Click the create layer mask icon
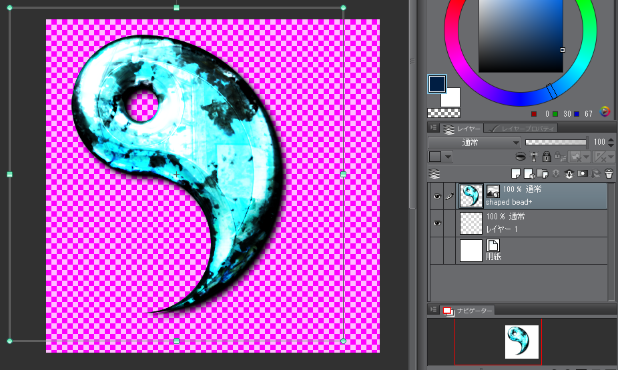This screenshot has height=370, width=618. tap(583, 173)
